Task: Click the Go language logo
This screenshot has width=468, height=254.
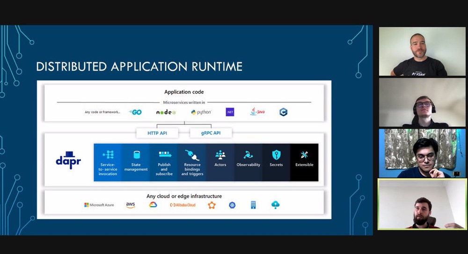Action: point(136,112)
